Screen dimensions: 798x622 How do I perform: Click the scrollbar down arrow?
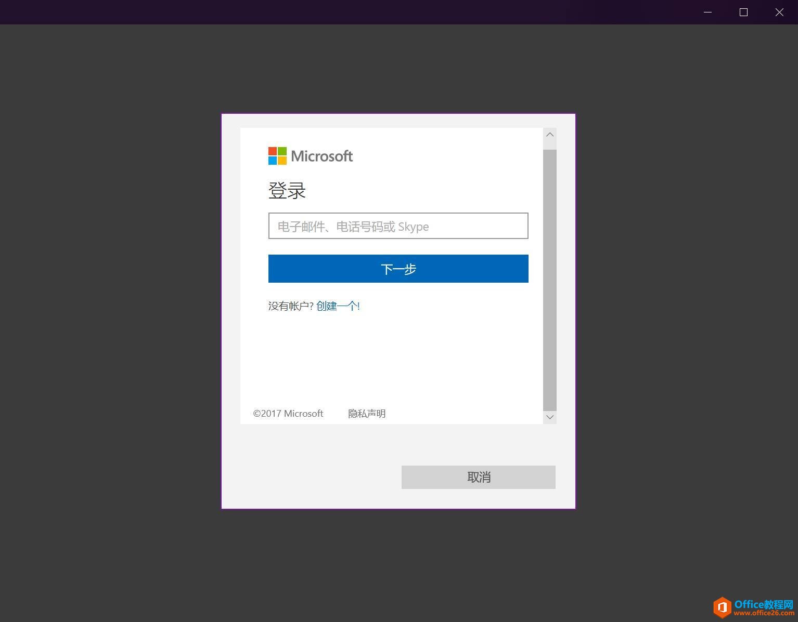click(x=549, y=417)
